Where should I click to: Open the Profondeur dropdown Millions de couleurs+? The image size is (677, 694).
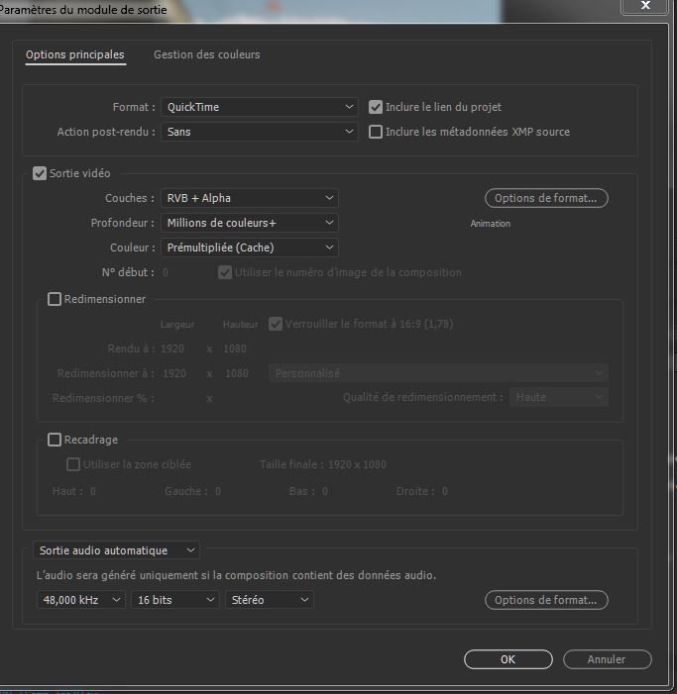[250, 223]
